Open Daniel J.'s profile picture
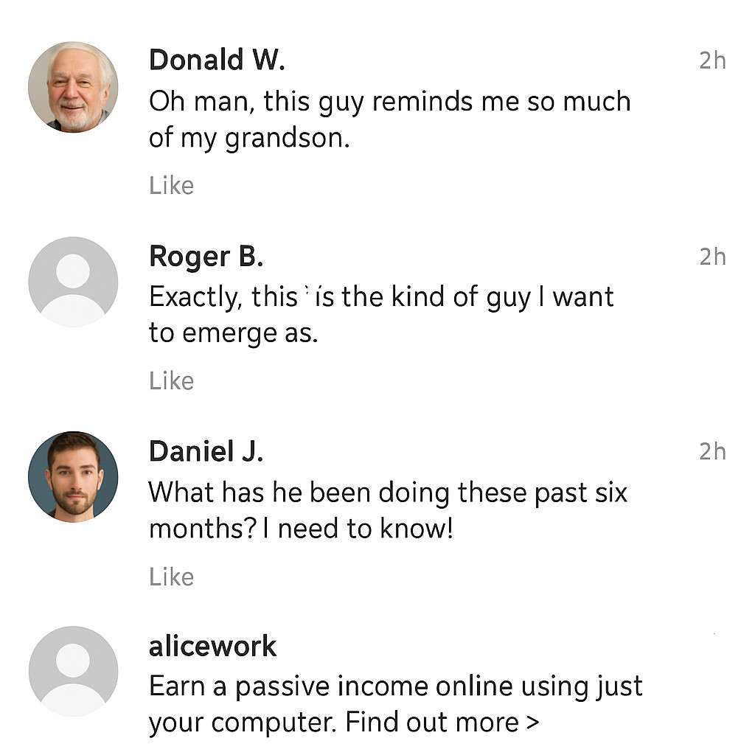This screenshot has height=755, width=755. click(73, 477)
